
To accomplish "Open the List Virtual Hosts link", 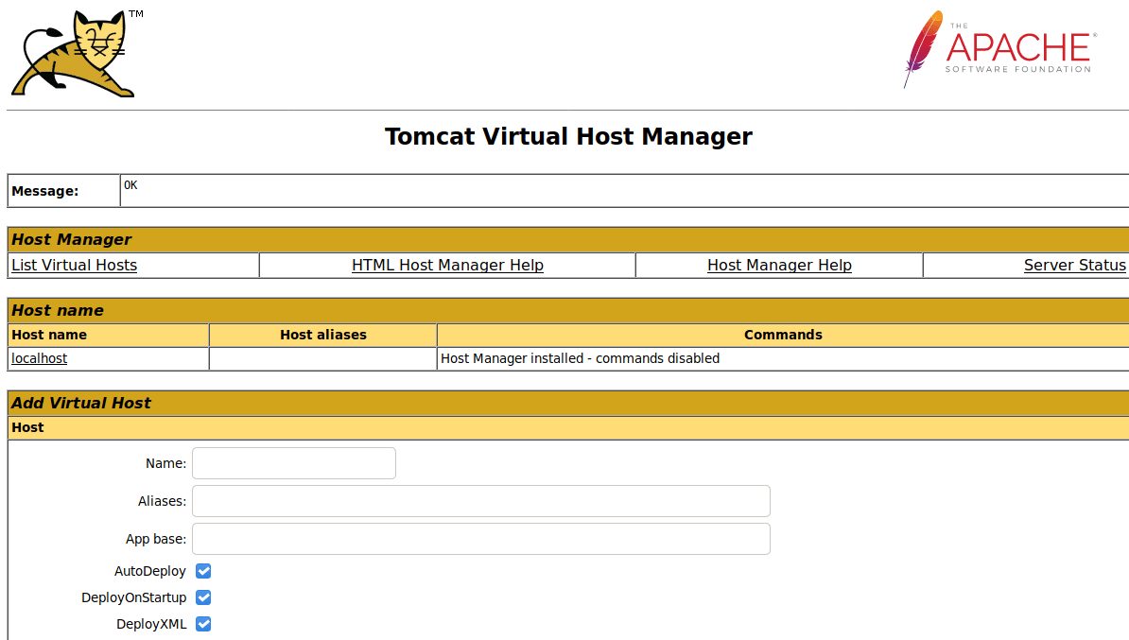I will 74,265.
